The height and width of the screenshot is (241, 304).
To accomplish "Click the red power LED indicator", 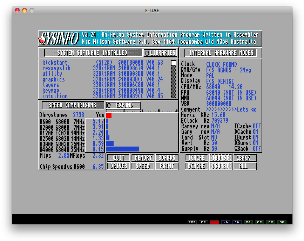I will point(214,222).
